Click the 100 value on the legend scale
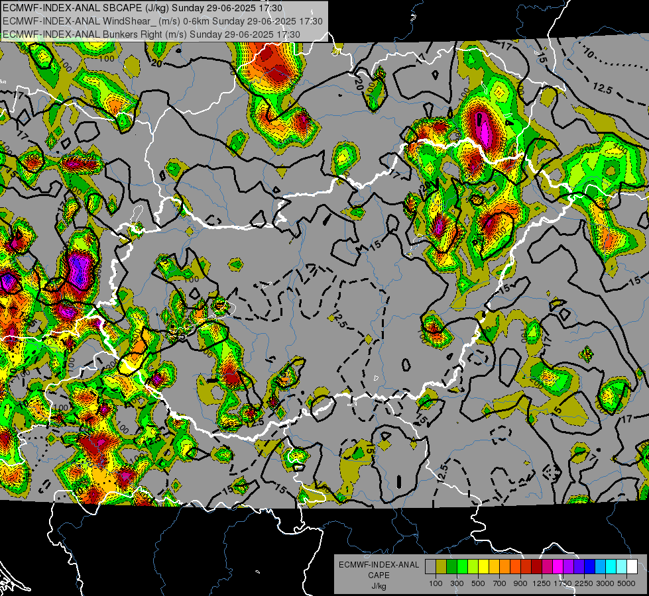 point(436,583)
